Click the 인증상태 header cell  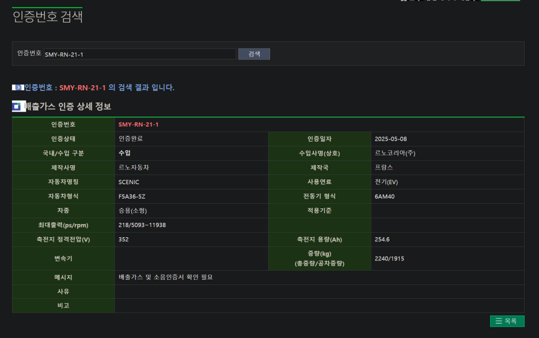tap(63, 139)
